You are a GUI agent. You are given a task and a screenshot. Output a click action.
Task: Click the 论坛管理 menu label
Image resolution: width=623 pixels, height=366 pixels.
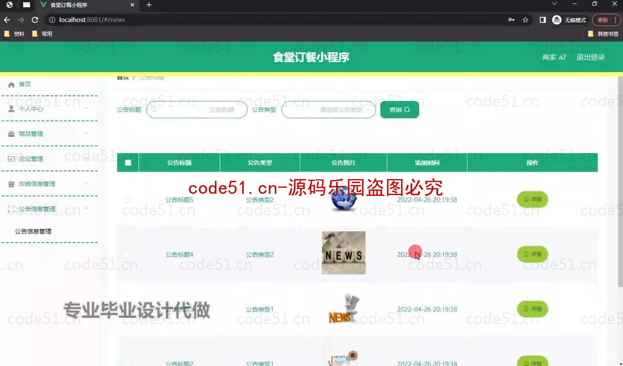coord(31,159)
